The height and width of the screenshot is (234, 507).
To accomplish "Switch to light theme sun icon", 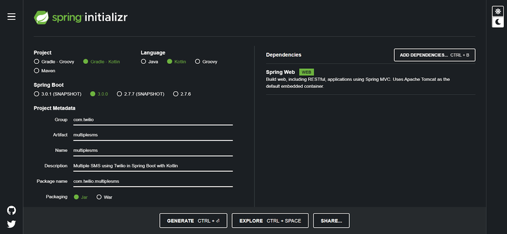I will pyautogui.click(x=498, y=11).
